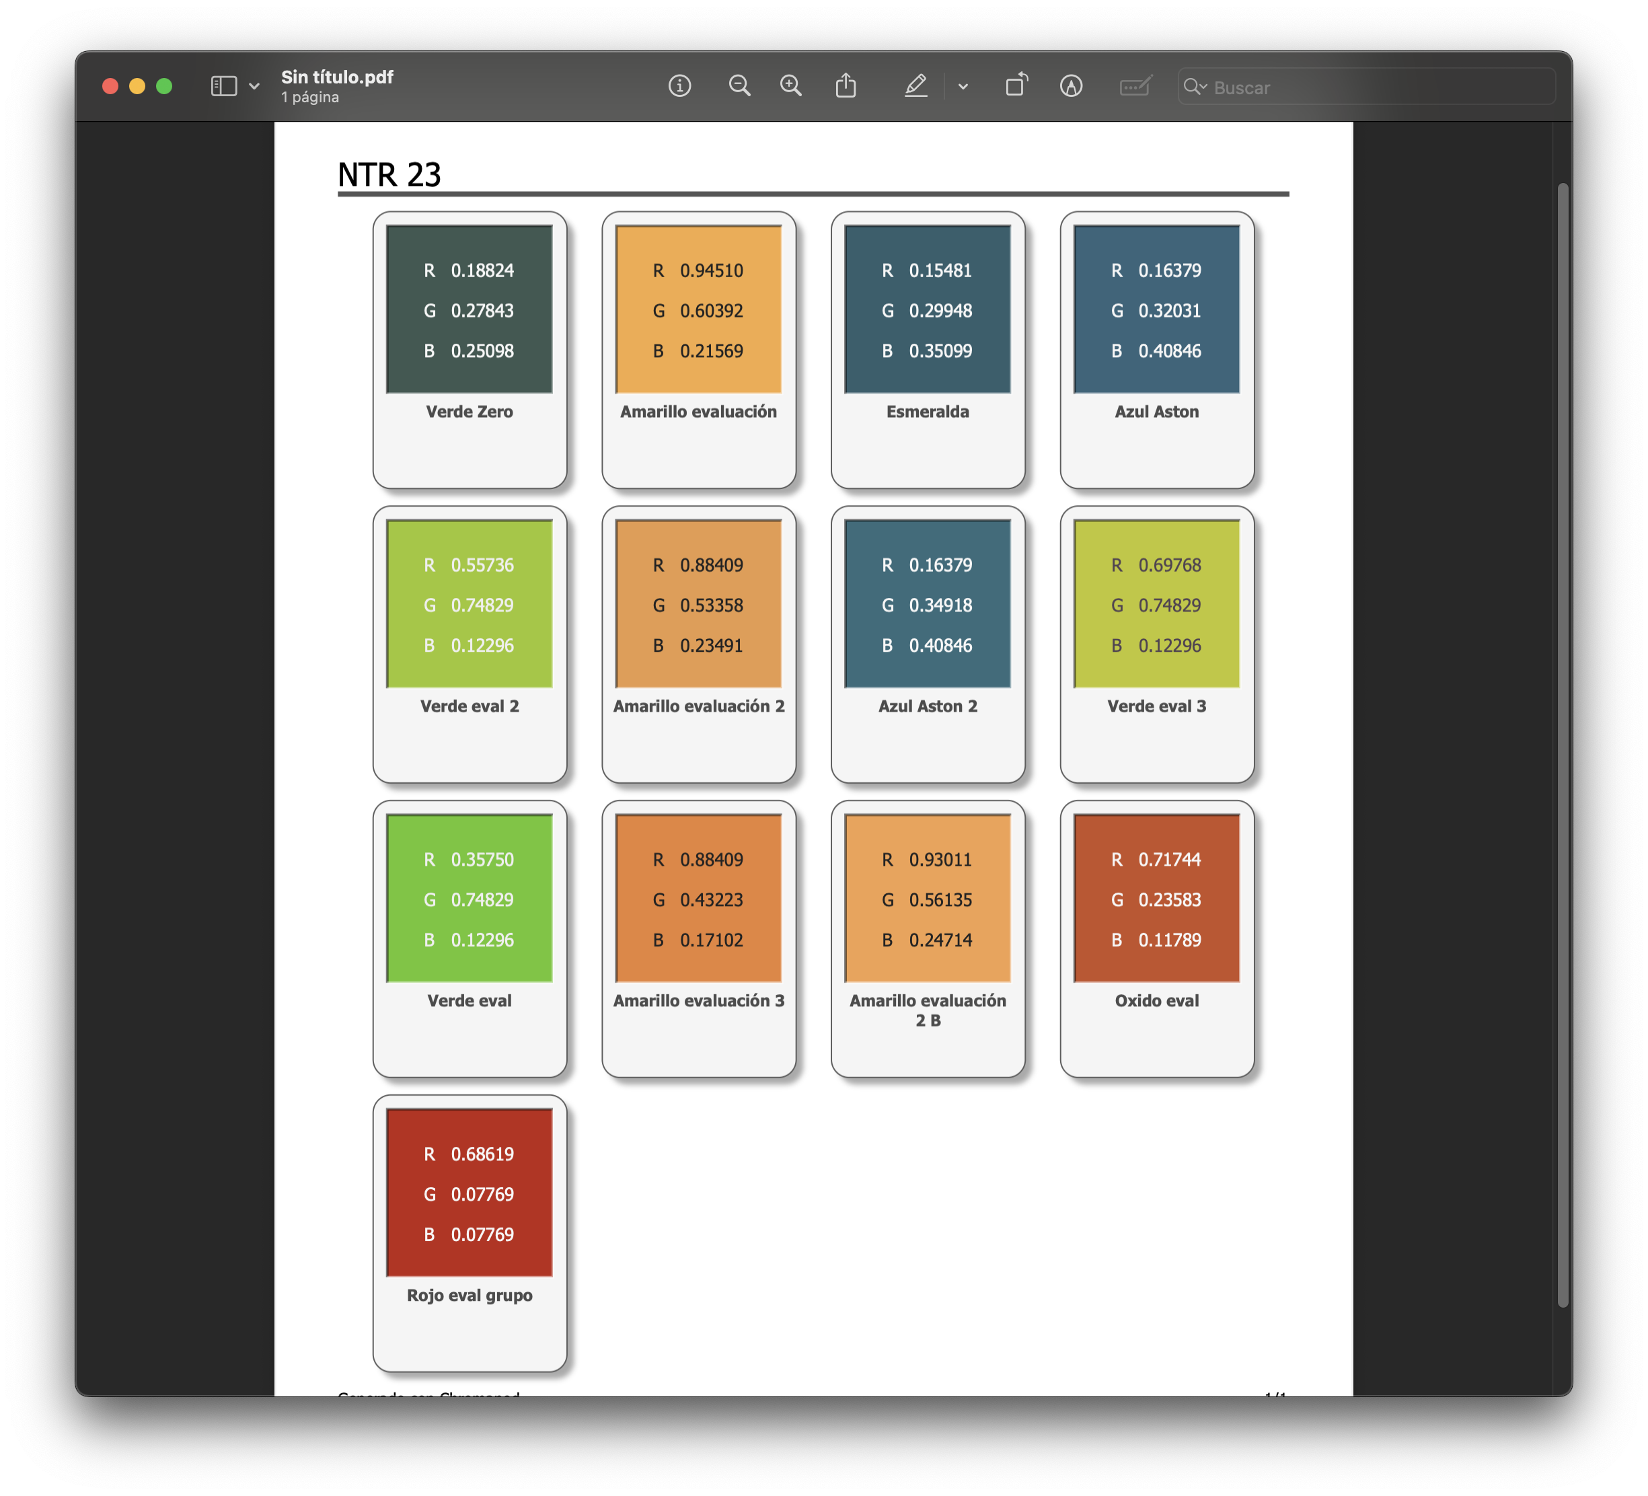Open the document inspector info icon

(x=679, y=86)
